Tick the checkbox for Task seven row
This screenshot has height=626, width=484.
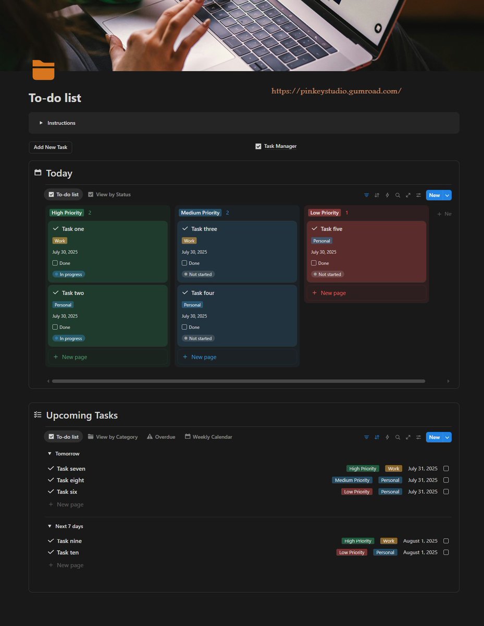[x=446, y=468]
